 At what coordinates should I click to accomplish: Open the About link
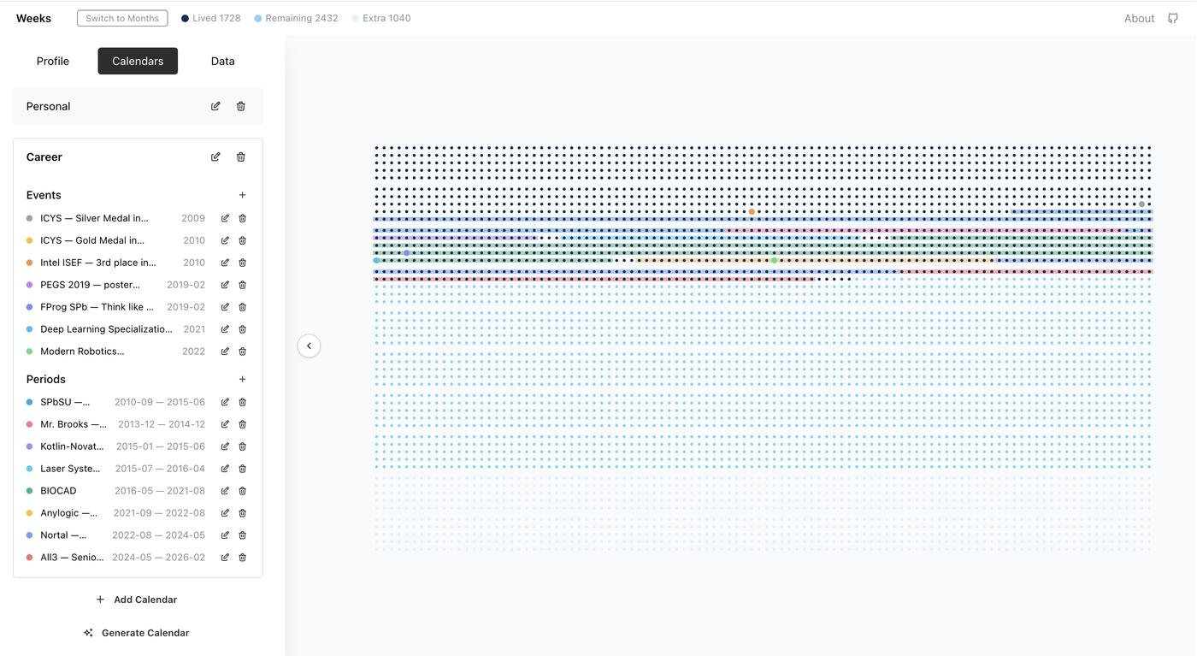click(x=1139, y=18)
